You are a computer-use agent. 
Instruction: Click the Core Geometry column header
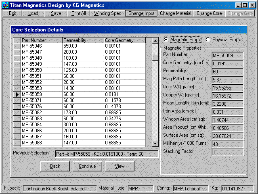(x=125, y=40)
